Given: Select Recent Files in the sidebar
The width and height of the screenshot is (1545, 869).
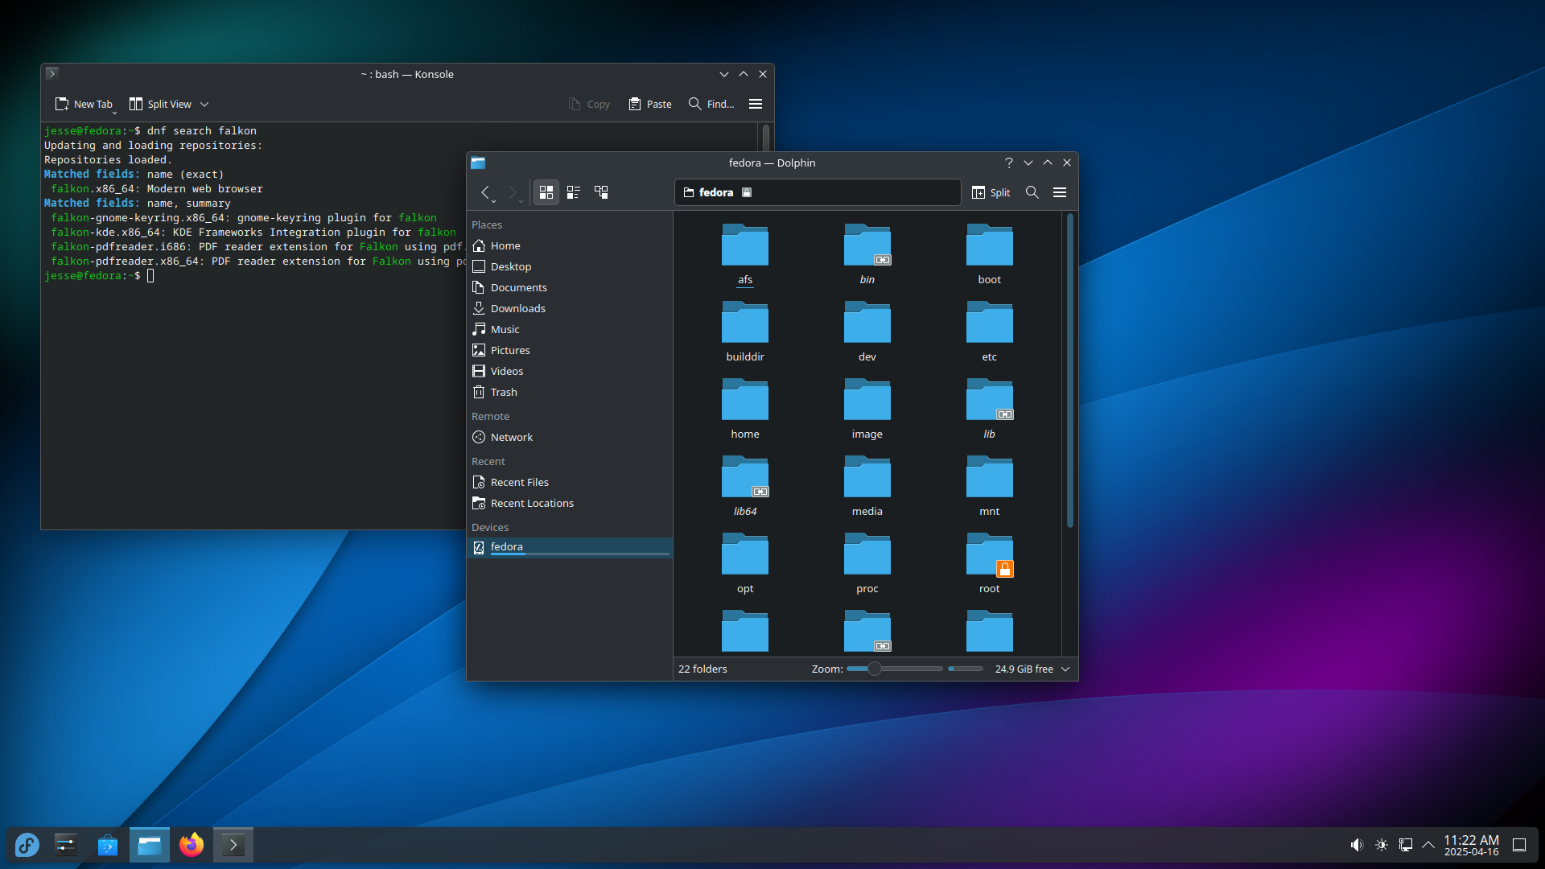Looking at the screenshot, I should point(519,483).
